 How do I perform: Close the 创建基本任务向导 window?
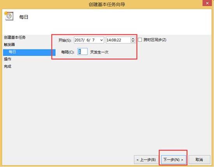(x=207, y=3)
